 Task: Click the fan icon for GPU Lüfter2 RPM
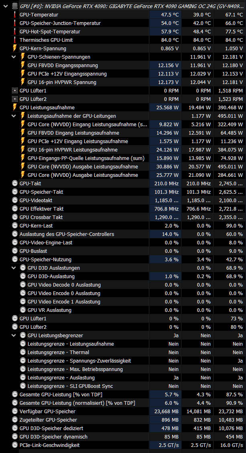click(15, 99)
